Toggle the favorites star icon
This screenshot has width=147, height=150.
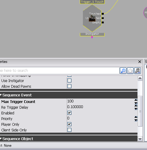pyautogui.click(x=130, y=71)
